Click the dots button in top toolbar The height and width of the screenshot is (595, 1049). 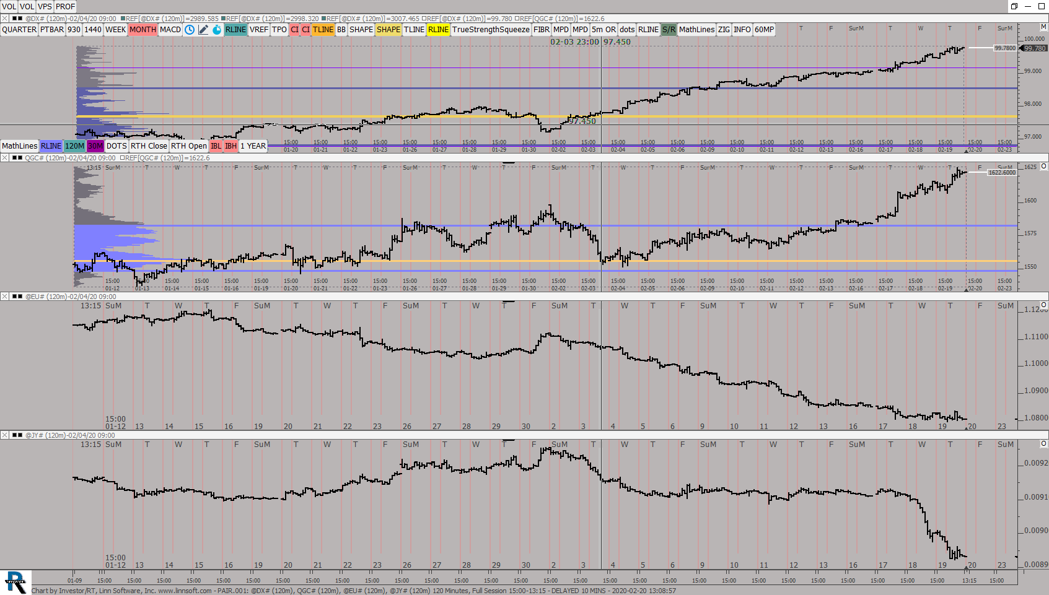coord(627,30)
